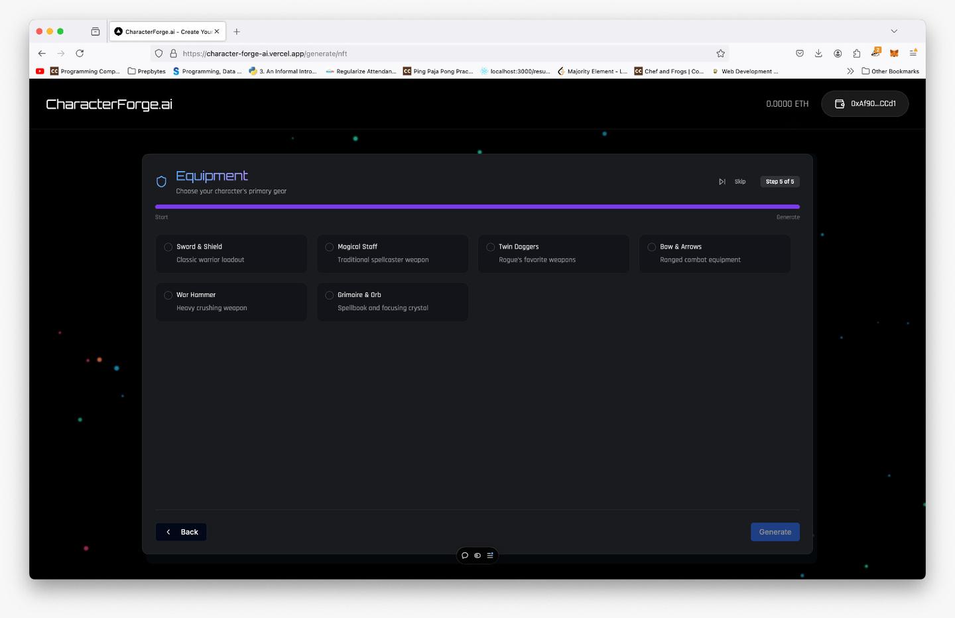Open the Other Bookmarks folder
The image size is (955, 618).
tap(890, 71)
